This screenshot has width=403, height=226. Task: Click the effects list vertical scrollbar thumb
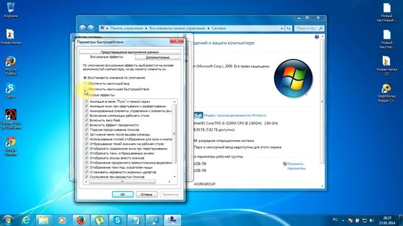(x=175, y=134)
